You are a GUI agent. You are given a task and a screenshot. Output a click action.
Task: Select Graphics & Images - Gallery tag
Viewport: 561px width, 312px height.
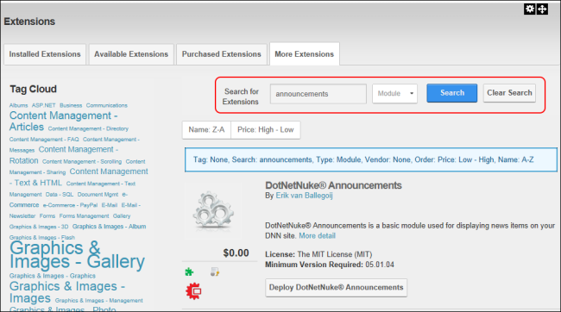[x=77, y=255]
